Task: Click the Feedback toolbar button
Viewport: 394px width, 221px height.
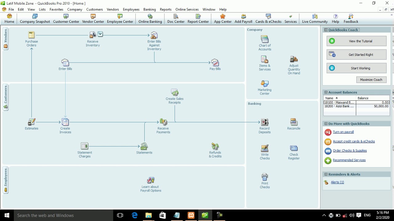Action: pyautogui.click(x=351, y=18)
